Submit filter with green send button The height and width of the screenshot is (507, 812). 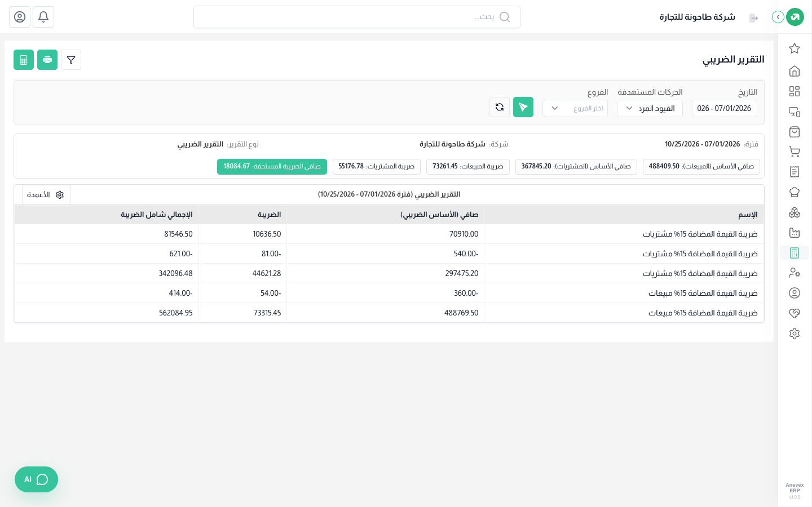[523, 107]
